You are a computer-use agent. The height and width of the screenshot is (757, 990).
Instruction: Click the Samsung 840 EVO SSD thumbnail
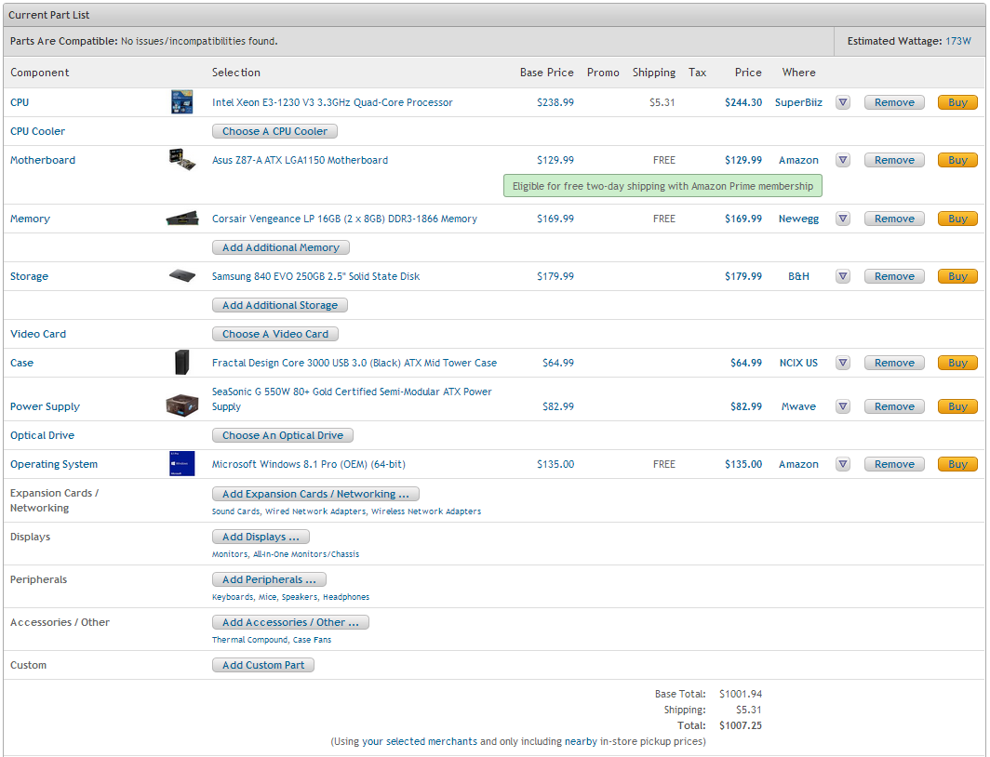tap(181, 275)
